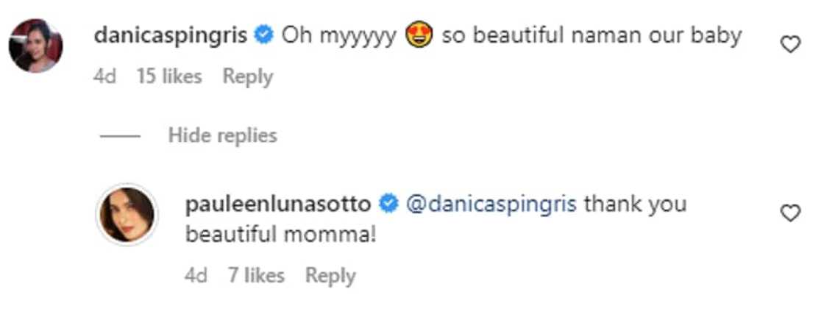Like danicaspingris's comment with the heart
Image resolution: width=824 pixels, height=331 pixels.
point(790,46)
